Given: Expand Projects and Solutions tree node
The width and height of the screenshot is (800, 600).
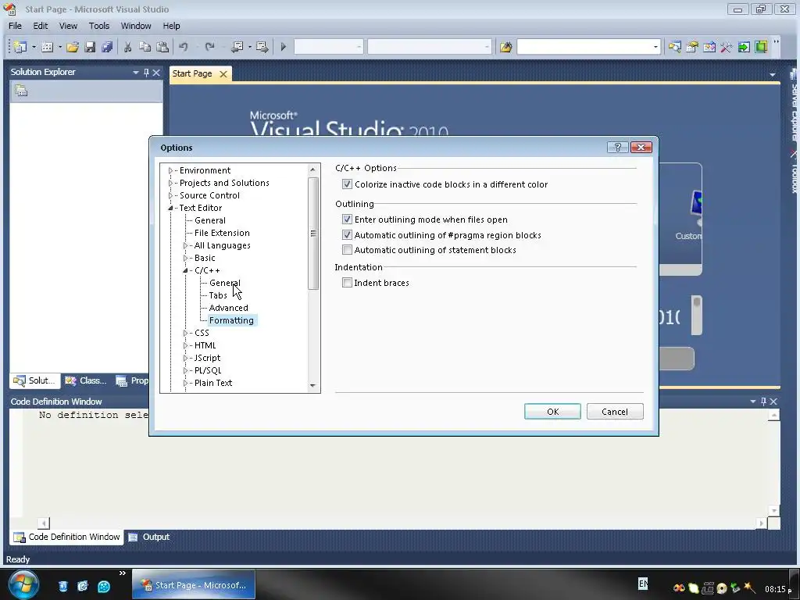Looking at the screenshot, I should 170,183.
